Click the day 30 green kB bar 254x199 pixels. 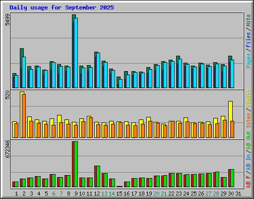click(232, 178)
